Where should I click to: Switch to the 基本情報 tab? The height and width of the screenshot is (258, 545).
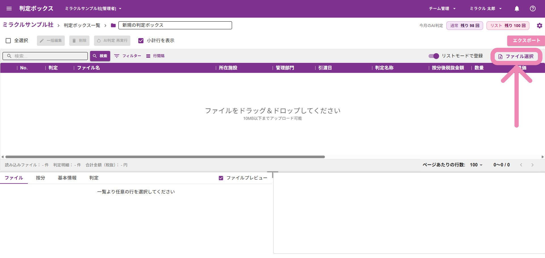[x=67, y=178]
